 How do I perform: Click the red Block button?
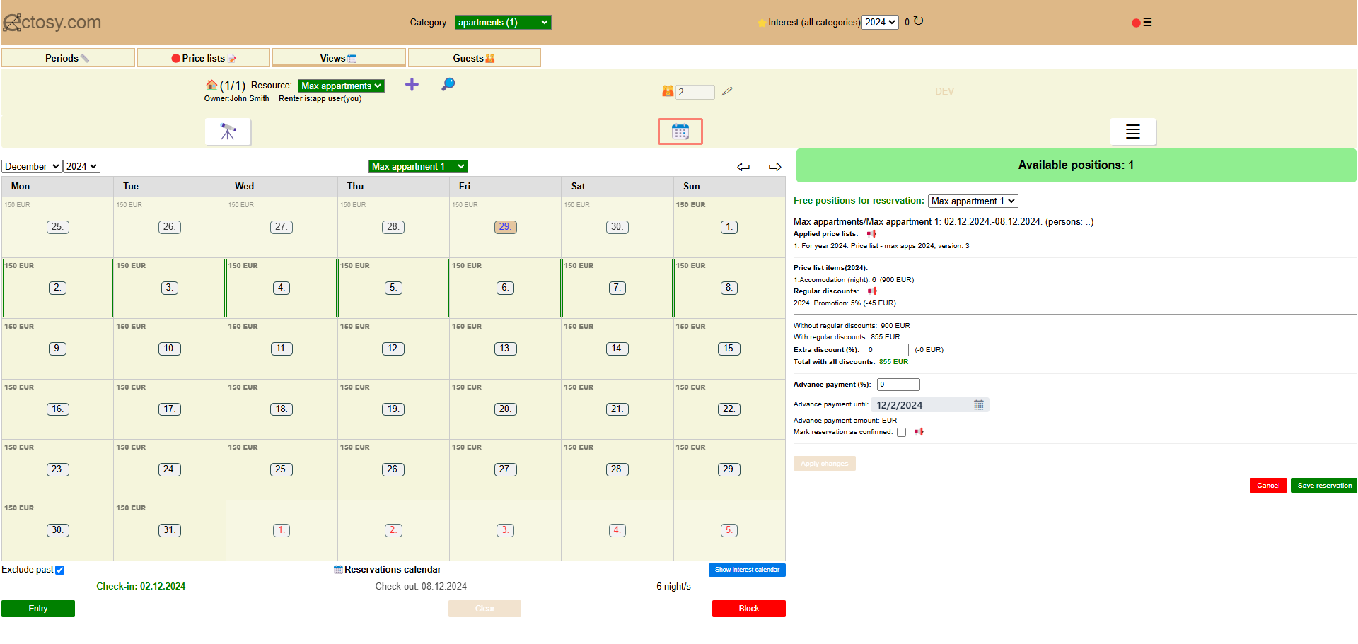(x=748, y=609)
